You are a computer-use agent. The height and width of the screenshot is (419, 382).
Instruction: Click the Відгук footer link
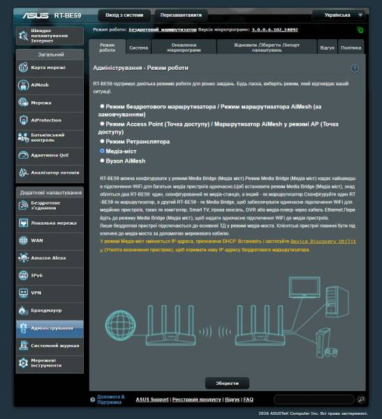232,399
